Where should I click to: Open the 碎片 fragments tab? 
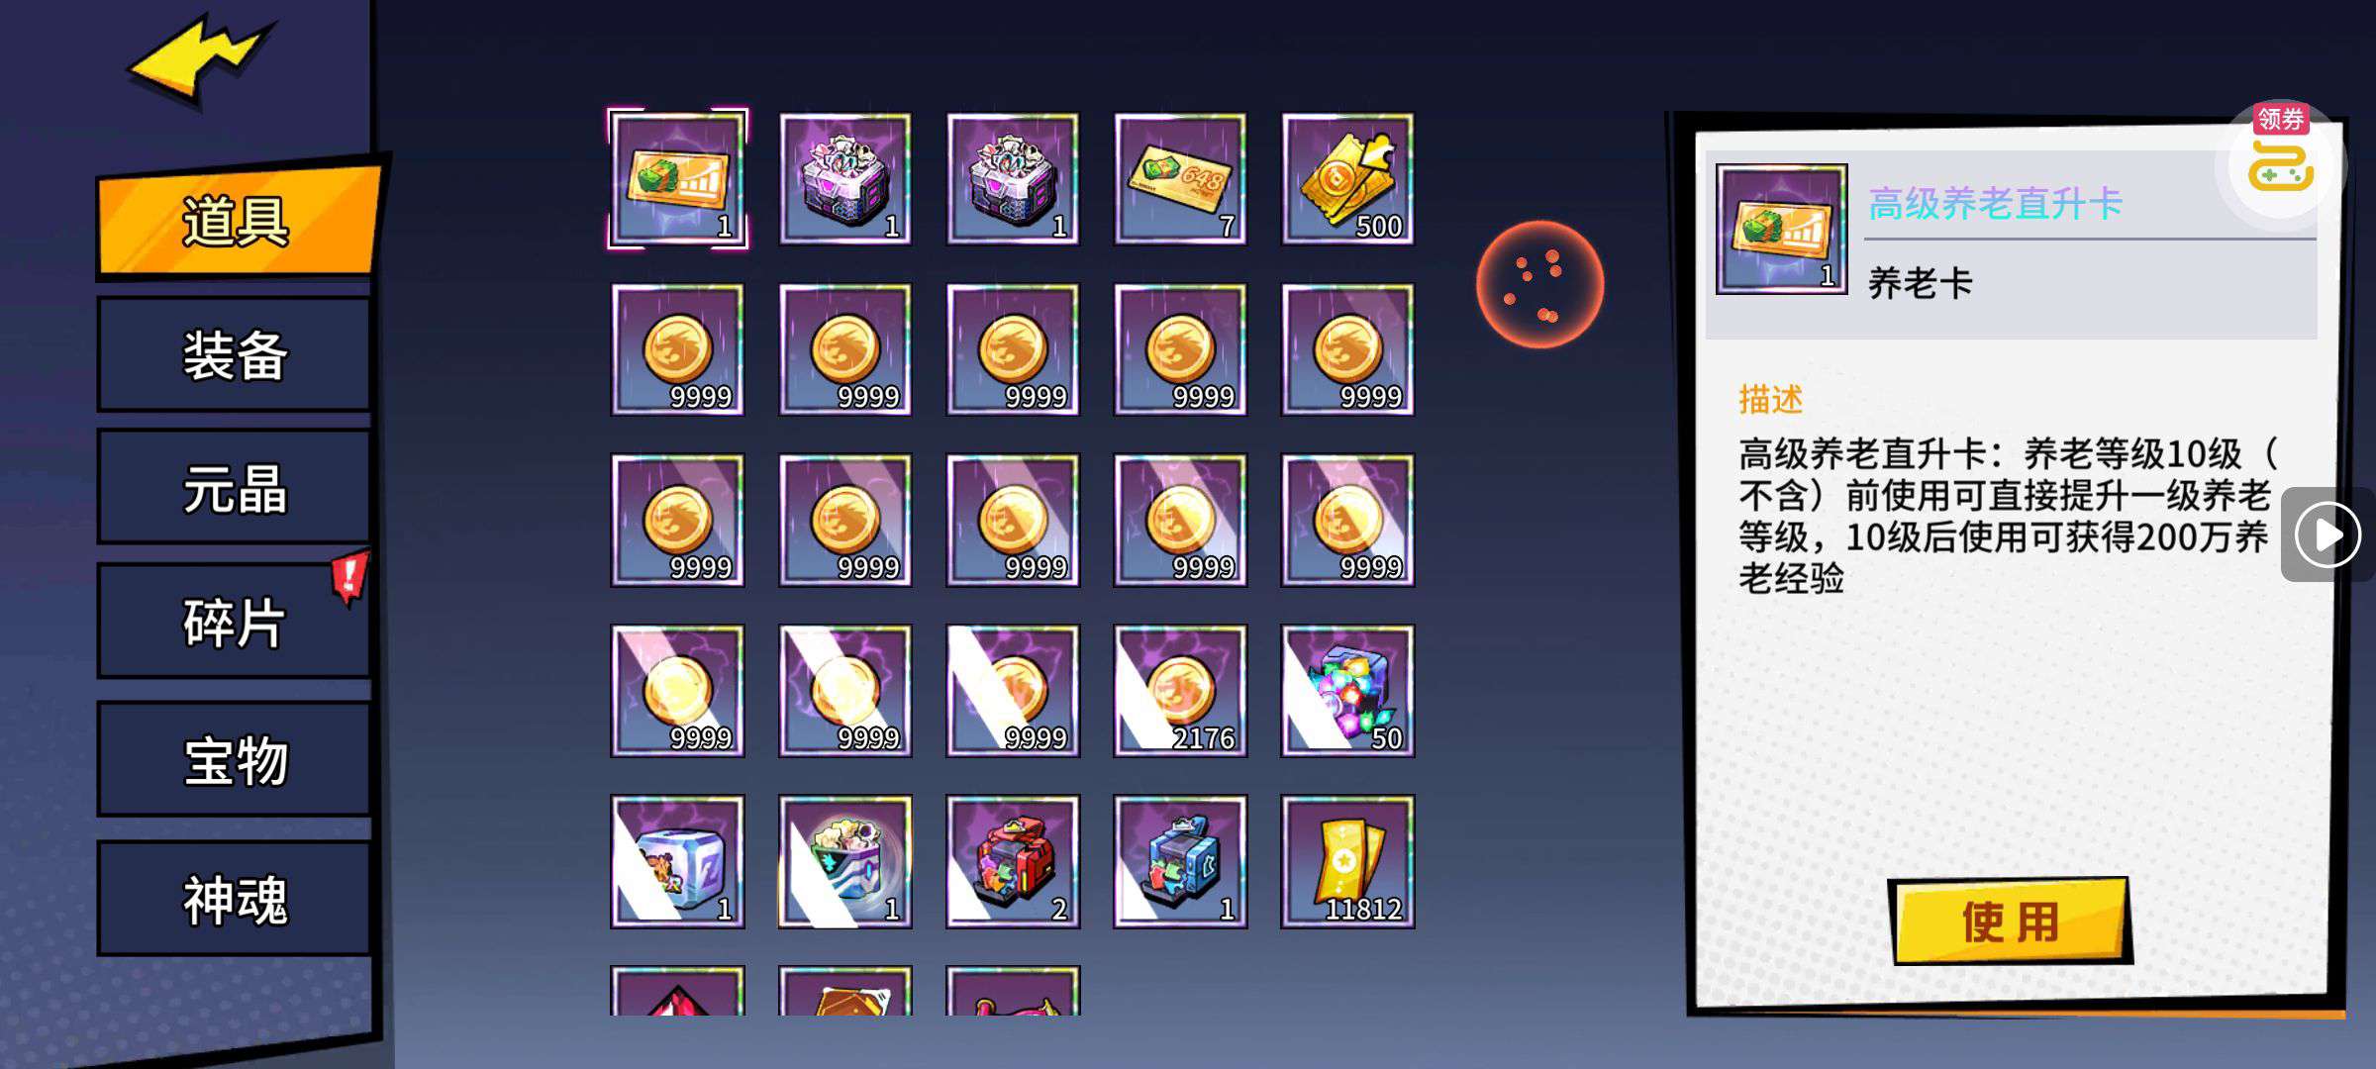(234, 621)
